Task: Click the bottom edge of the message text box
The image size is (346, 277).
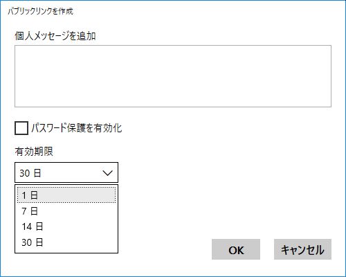Action: tap(173, 107)
